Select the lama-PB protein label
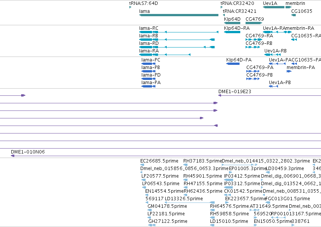 (x=151, y=67)
